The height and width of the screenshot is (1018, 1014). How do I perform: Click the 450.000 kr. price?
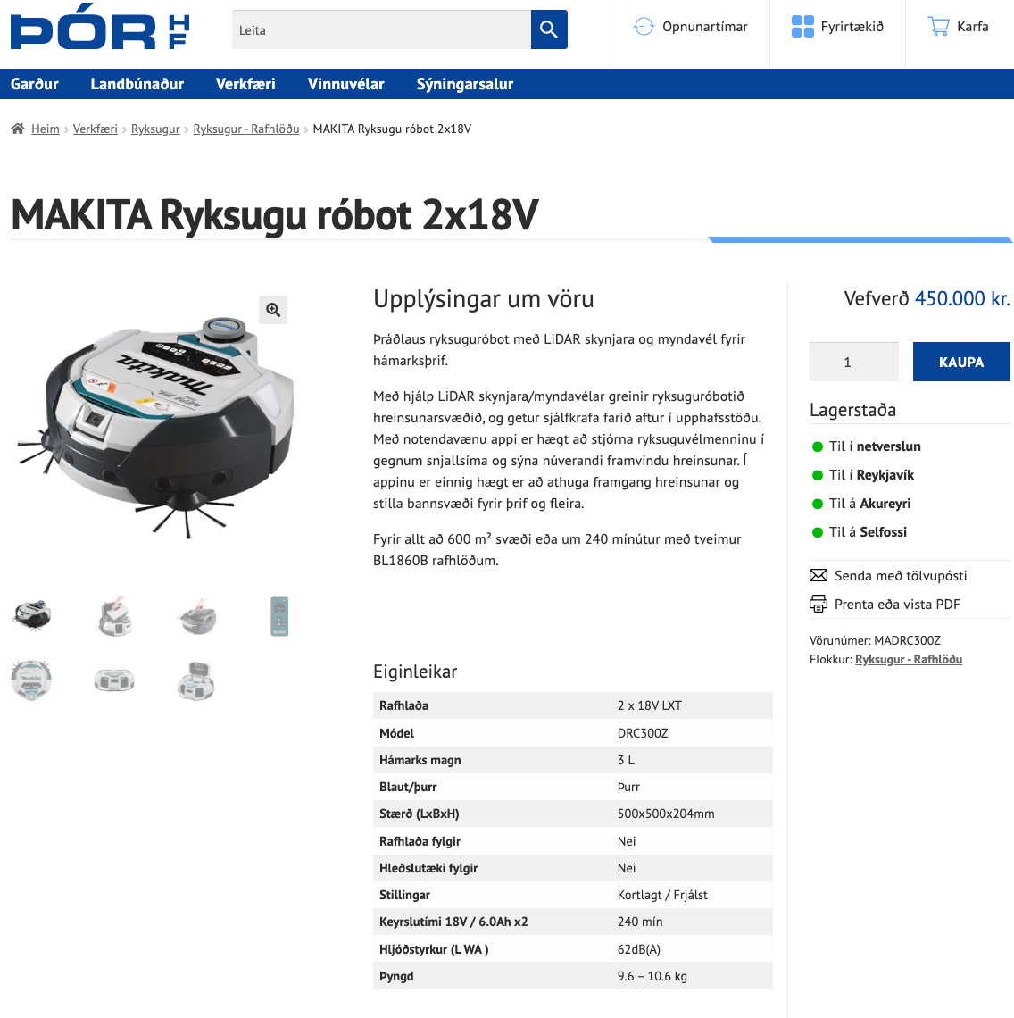(x=962, y=298)
